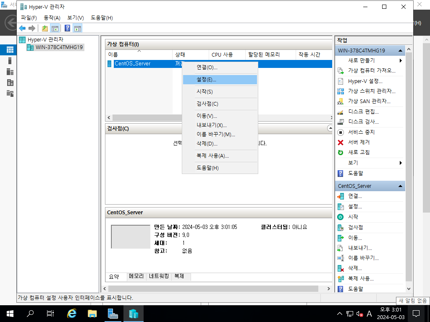Choose 설정(E)... in the context menu
The image size is (430, 322).
click(220, 80)
